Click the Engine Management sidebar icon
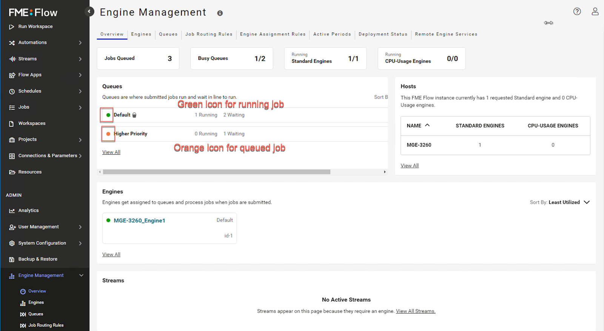The height and width of the screenshot is (331, 604). coord(12,276)
